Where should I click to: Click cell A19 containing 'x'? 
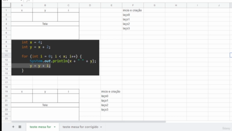point(22,91)
